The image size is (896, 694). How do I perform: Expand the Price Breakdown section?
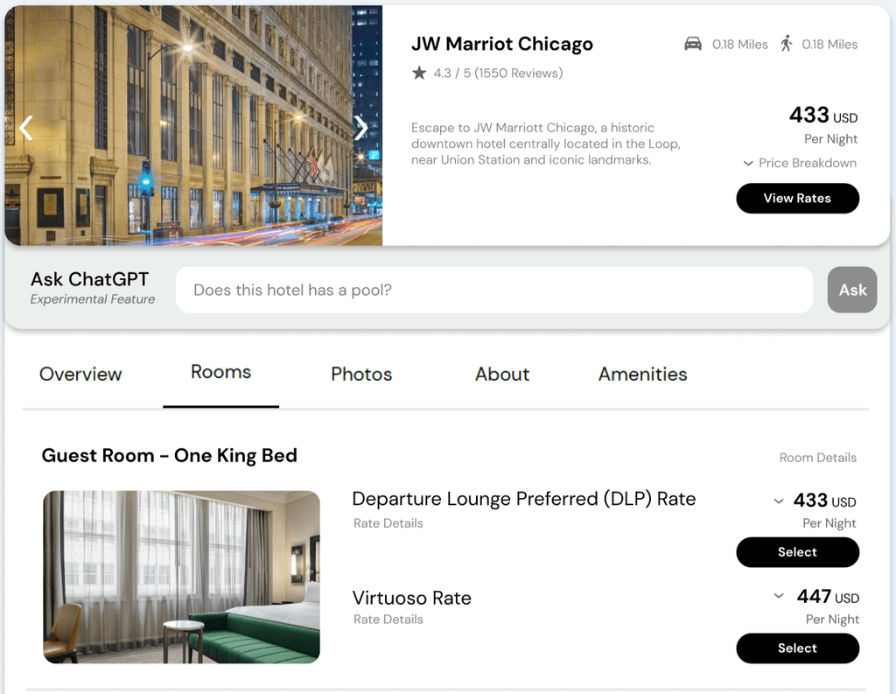coord(800,163)
